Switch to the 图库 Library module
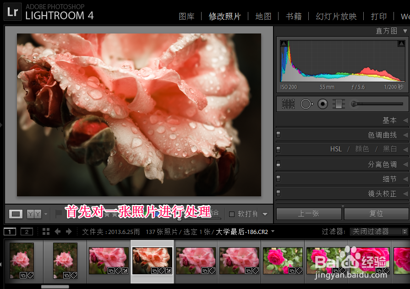 185,16
